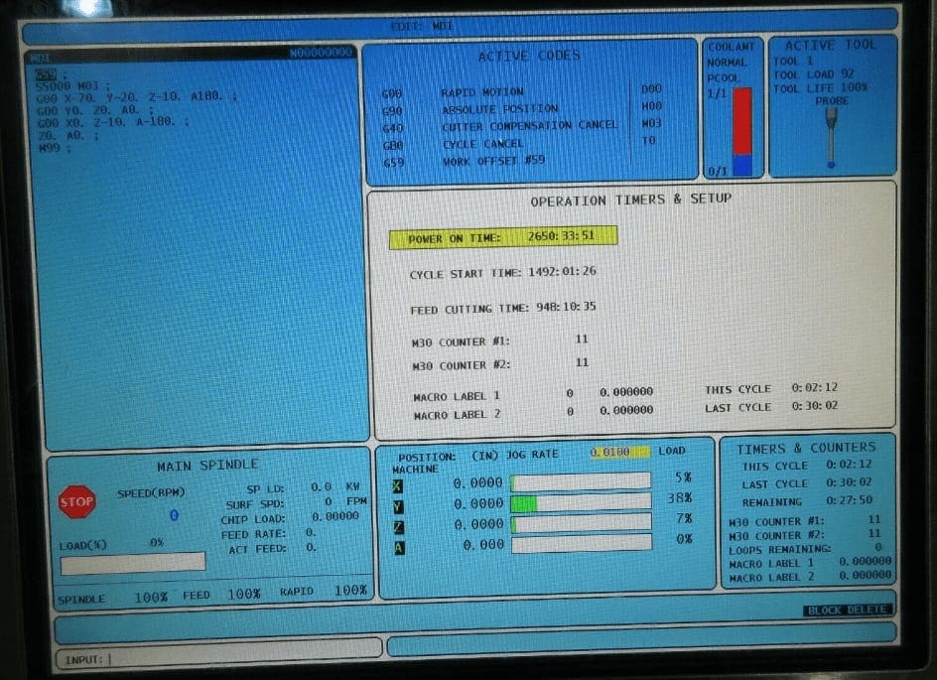Click the EDIT: MDI mode header
The image size is (937, 680).
[423, 26]
